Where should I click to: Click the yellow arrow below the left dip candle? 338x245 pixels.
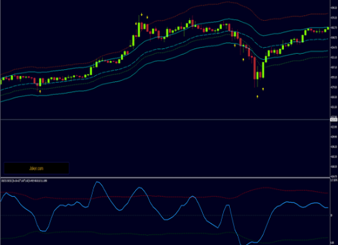tap(40, 91)
